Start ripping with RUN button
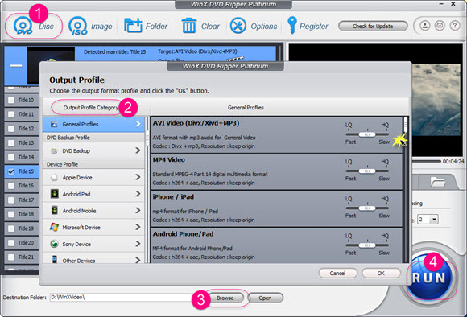 click(x=429, y=278)
